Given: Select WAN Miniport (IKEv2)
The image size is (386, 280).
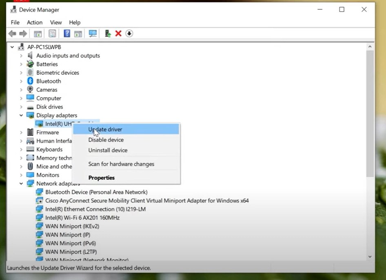Looking at the screenshot, I should click(72, 226).
